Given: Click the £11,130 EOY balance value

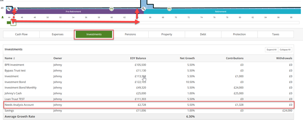Looking at the screenshot, I should (x=141, y=70).
